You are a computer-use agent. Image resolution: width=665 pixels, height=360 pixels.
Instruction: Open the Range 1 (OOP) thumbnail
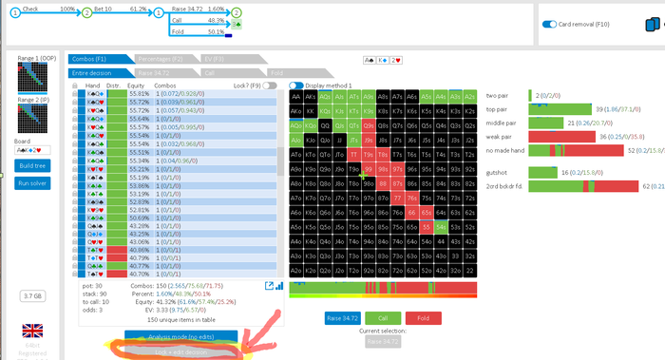point(32,77)
